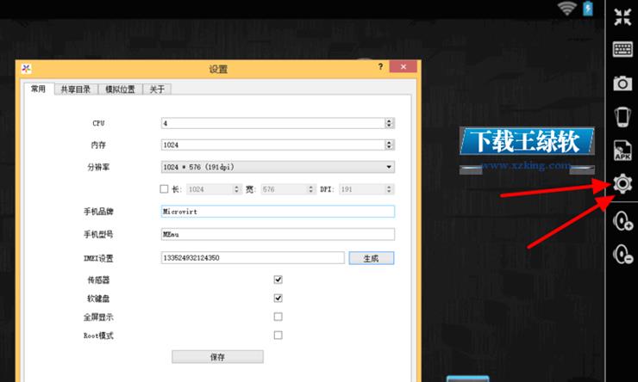
Task: Click the IMEI设置 number field
Action: coord(253,258)
